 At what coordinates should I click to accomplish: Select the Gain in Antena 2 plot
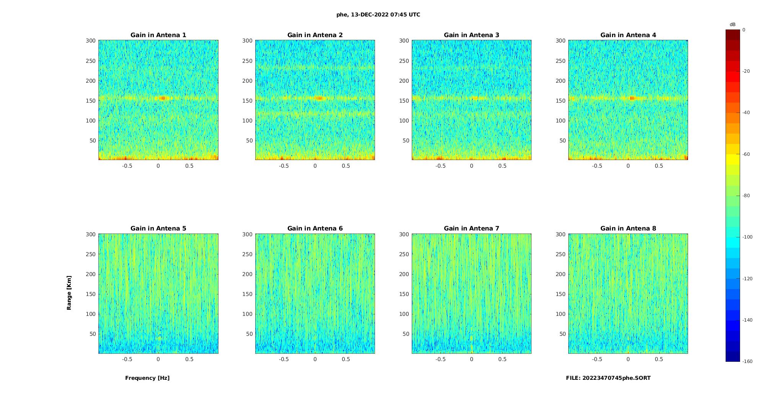point(315,100)
